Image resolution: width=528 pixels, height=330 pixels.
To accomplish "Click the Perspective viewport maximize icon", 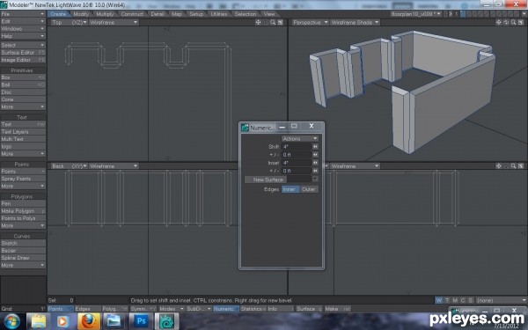I will (521, 22).
